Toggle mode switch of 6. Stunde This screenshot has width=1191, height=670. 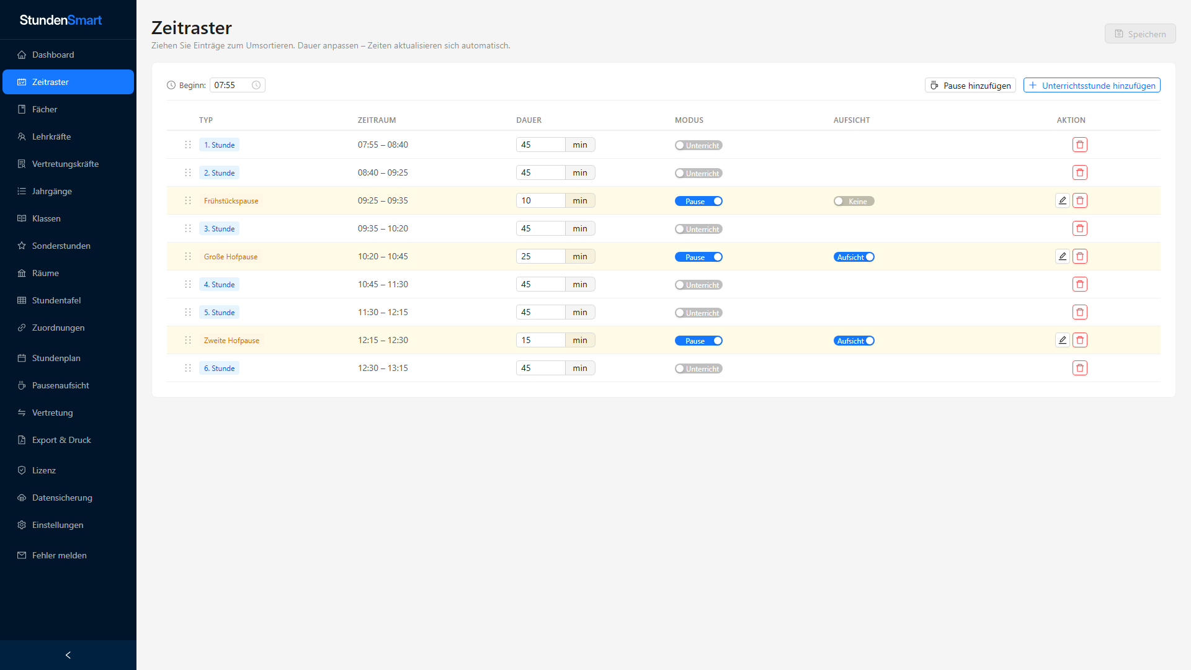pyautogui.click(x=698, y=368)
